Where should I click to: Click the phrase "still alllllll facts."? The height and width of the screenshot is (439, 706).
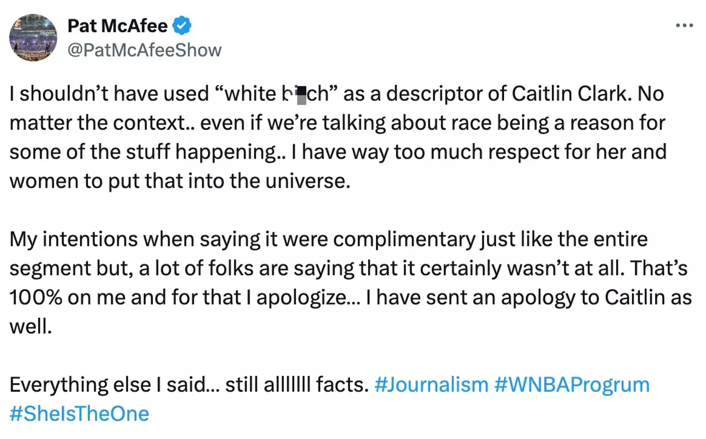pos(297,385)
